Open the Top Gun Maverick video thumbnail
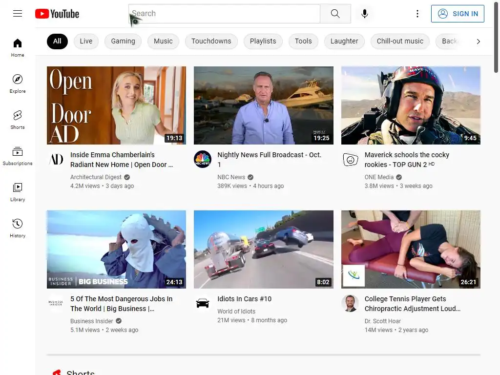This screenshot has width=500, height=375. point(411,105)
